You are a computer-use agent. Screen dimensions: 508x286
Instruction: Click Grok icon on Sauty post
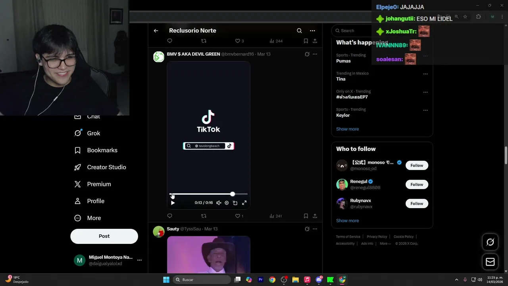tap(307, 229)
